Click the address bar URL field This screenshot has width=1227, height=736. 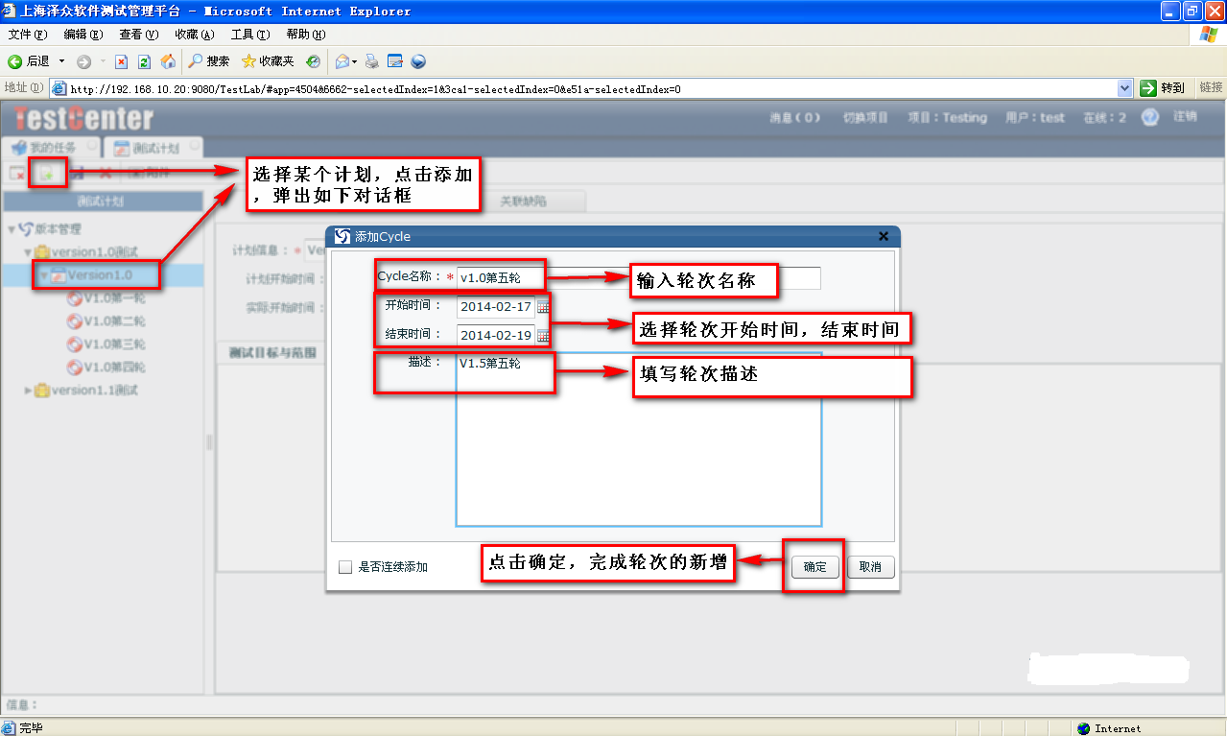592,88
